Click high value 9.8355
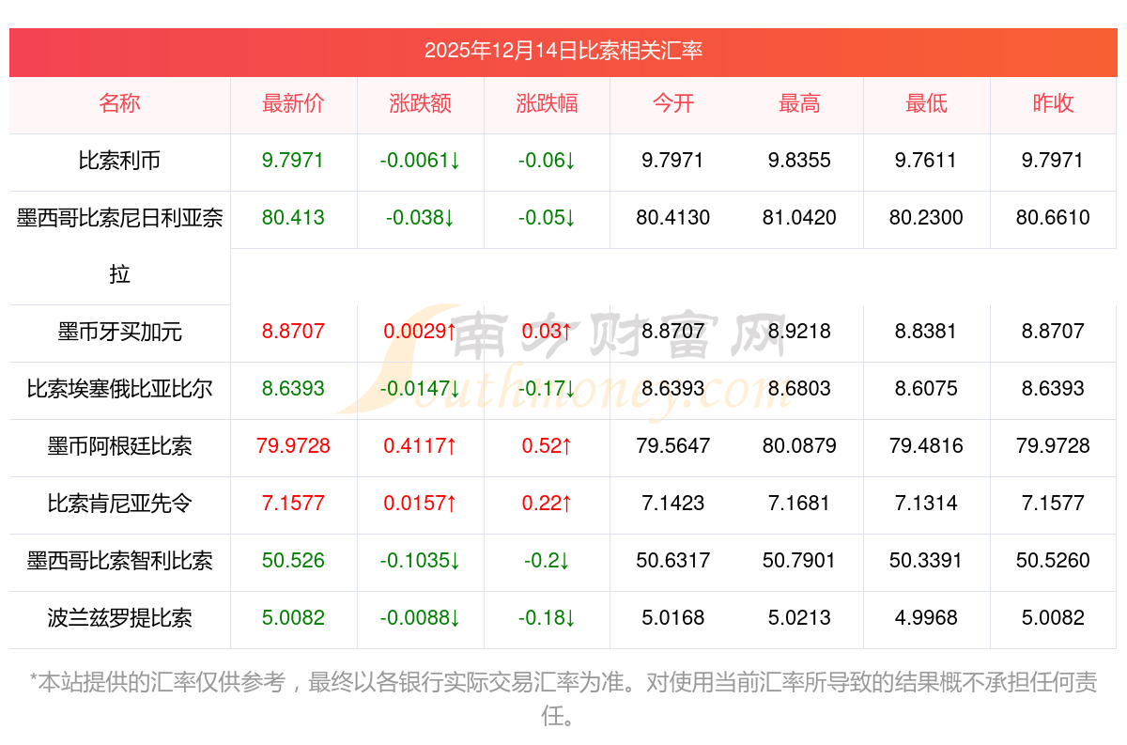 pyautogui.click(x=799, y=161)
